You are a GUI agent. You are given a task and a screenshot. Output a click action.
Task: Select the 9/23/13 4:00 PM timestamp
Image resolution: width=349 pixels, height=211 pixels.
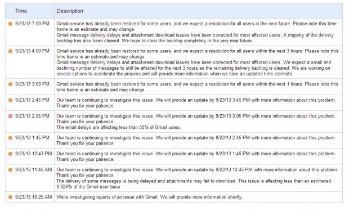click(32, 51)
